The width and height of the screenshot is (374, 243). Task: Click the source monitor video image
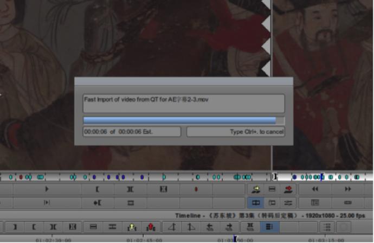tap(136, 85)
